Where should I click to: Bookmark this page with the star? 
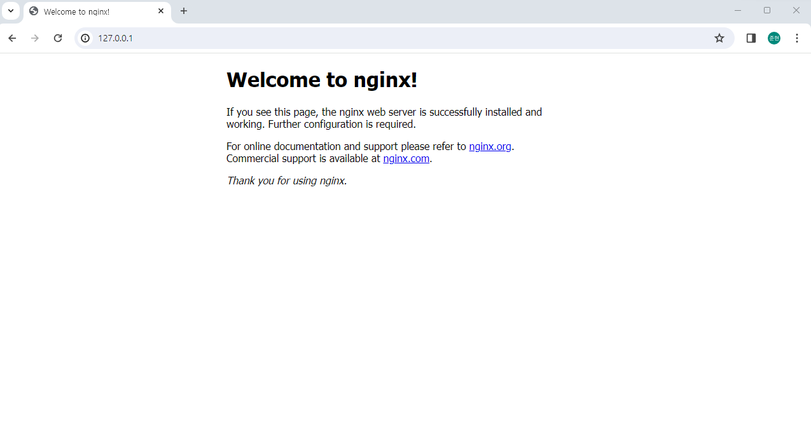[719, 38]
